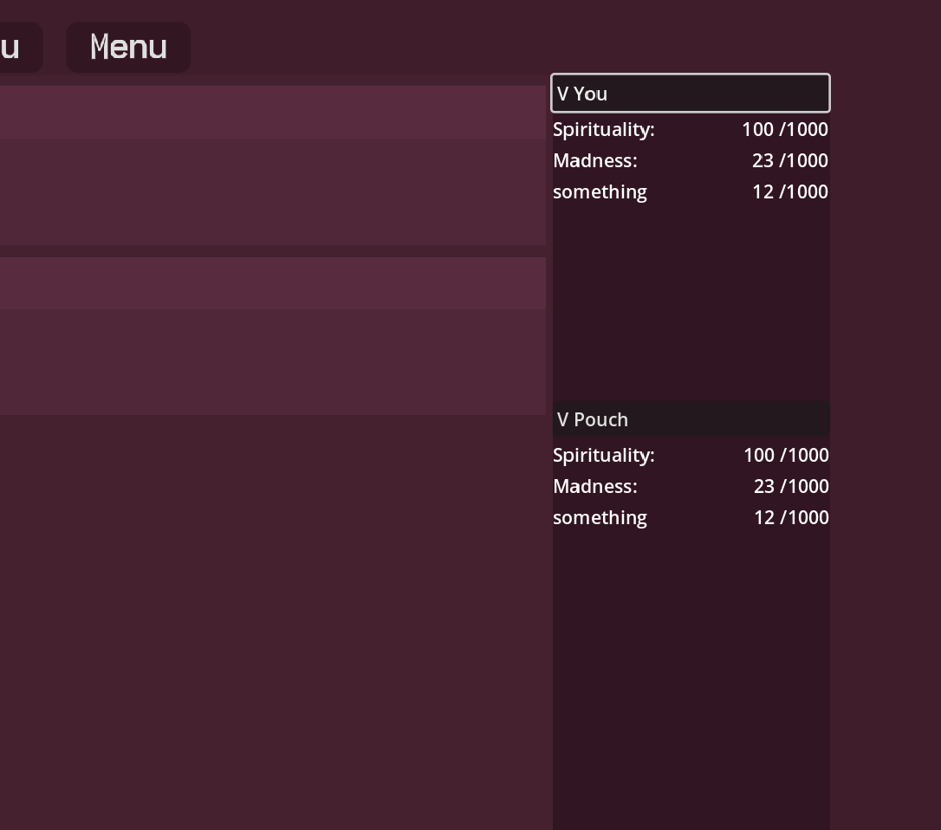Select the something label under Pouch
The width and height of the screenshot is (941, 830).
(x=600, y=517)
